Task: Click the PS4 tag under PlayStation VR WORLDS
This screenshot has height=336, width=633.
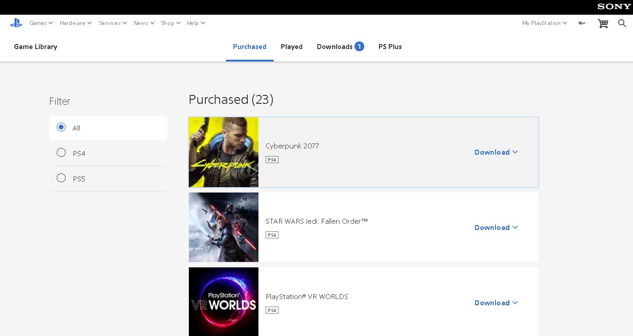Action: 272,310
